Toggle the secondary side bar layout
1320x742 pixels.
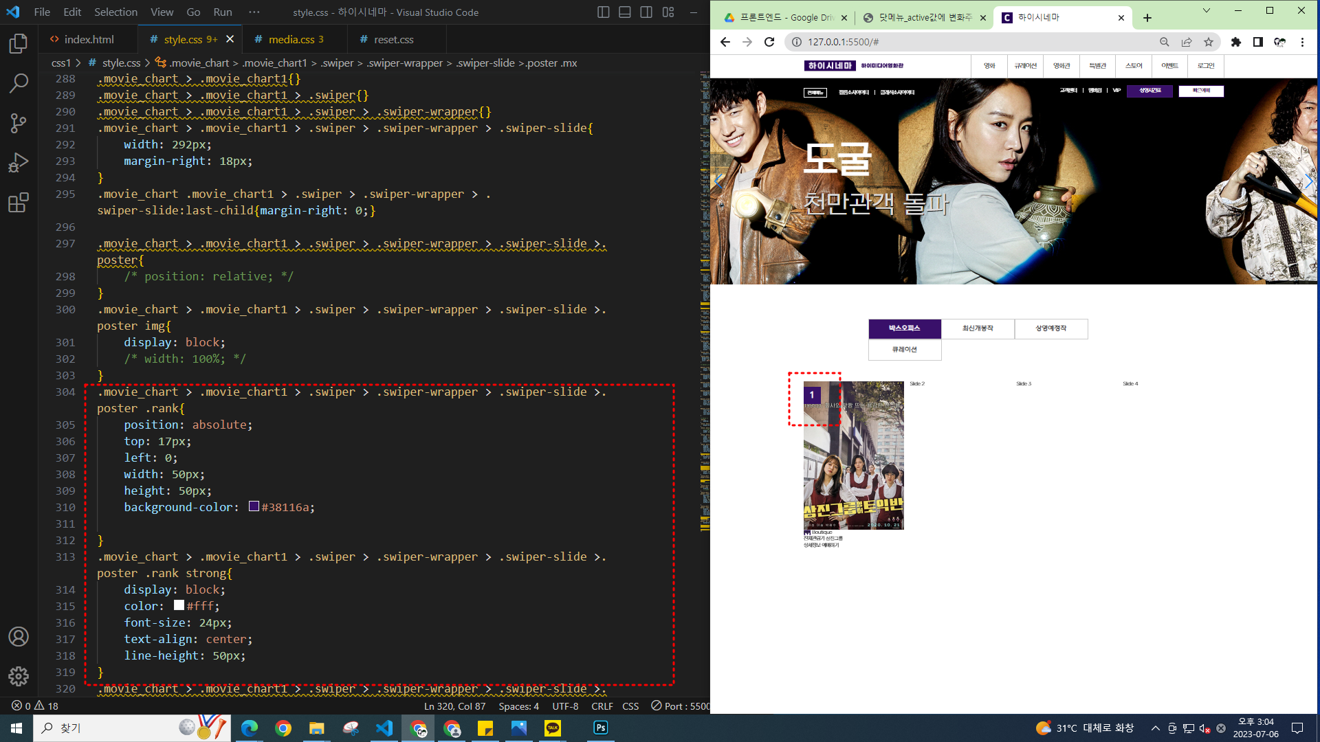click(646, 12)
